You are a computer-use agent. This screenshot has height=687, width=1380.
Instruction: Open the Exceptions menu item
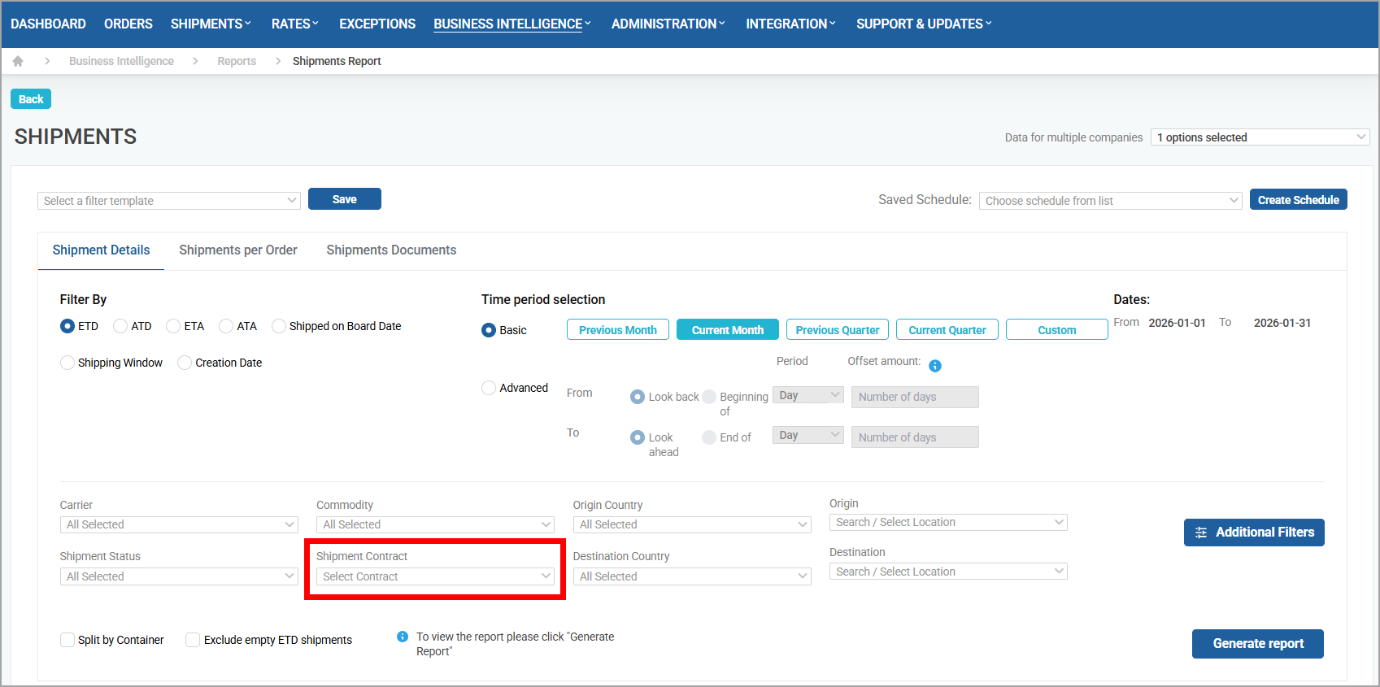[377, 24]
